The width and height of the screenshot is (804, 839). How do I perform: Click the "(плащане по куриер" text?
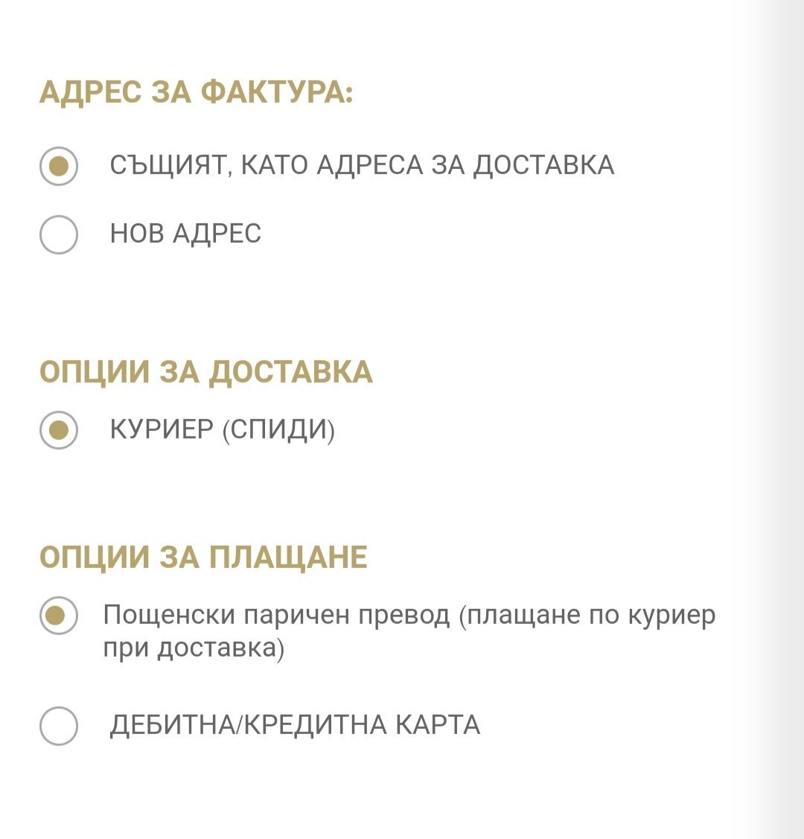tap(587, 616)
